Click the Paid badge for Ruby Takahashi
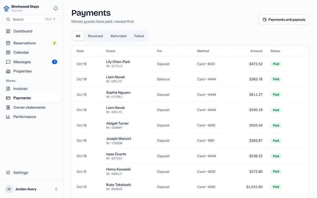317x198 pixels. tap(276, 187)
